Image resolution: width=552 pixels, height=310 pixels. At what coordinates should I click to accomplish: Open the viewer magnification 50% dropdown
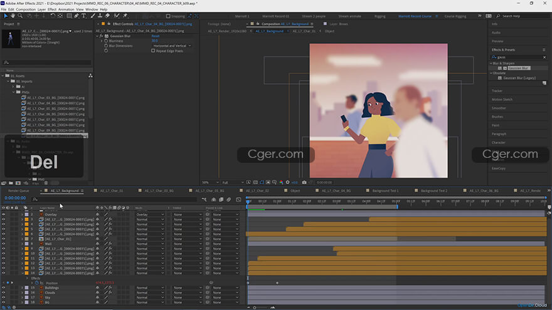(x=210, y=182)
